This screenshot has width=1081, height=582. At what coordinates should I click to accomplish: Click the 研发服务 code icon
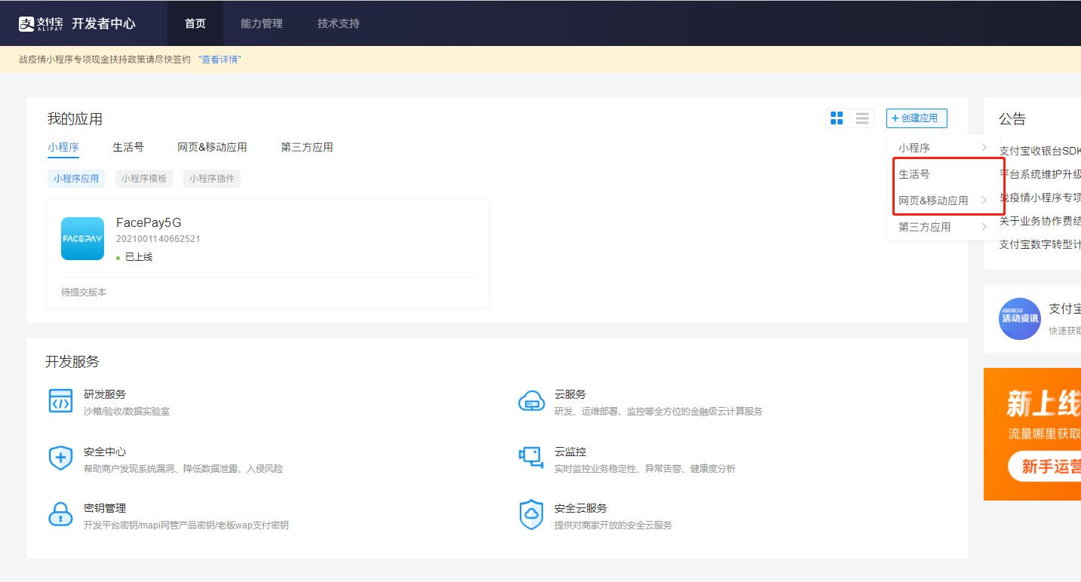(60, 402)
